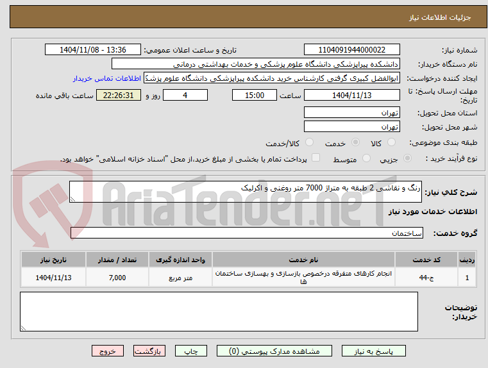
Task: Select the کالا radio button
Action: [391, 142]
